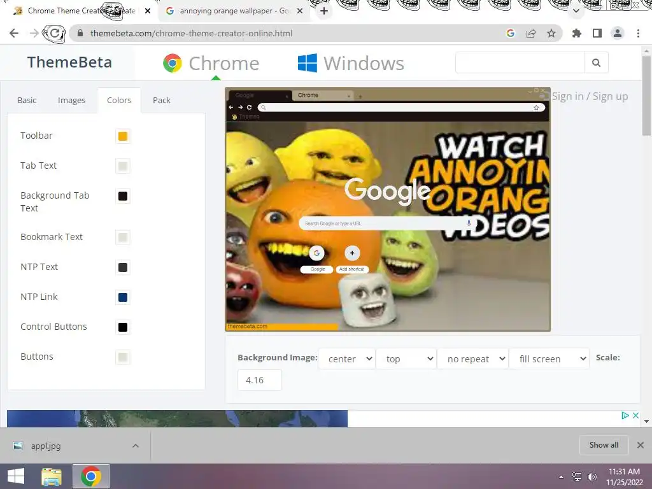Click the theme preview image
Image resolution: width=652 pixels, height=489 pixels.
pos(388,209)
